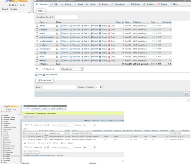Open Number of rows dropdown above users results
193x165 pixels.
click(46, 125)
